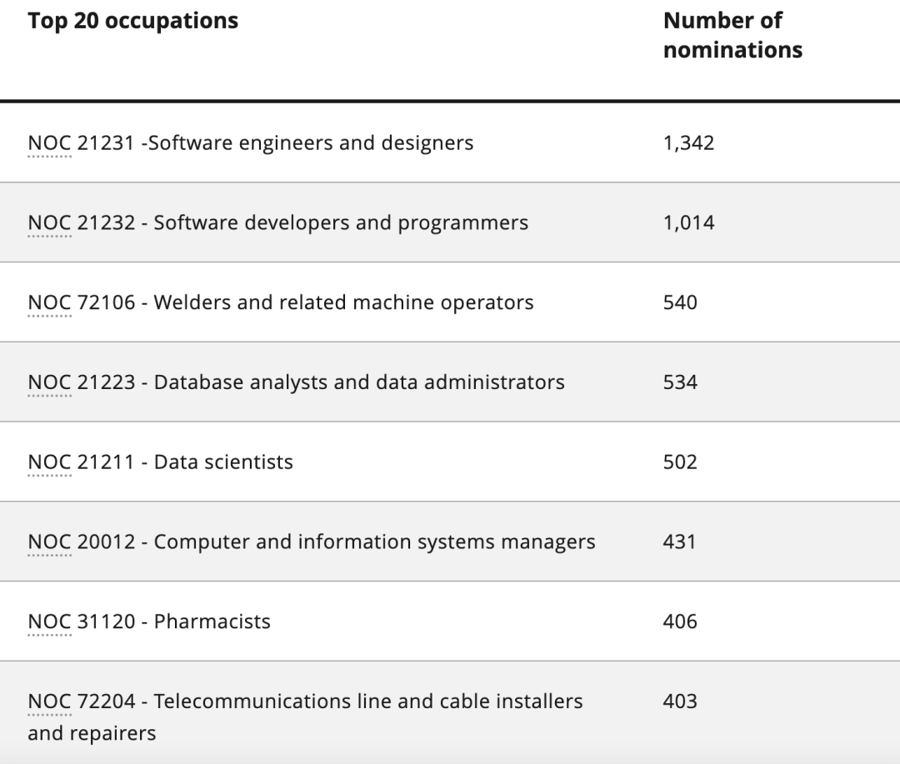Viewport: 900px width, 764px height.
Task: Click the NOC abbreviation before code 21223
Action: pyautogui.click(x=49, y=383)
